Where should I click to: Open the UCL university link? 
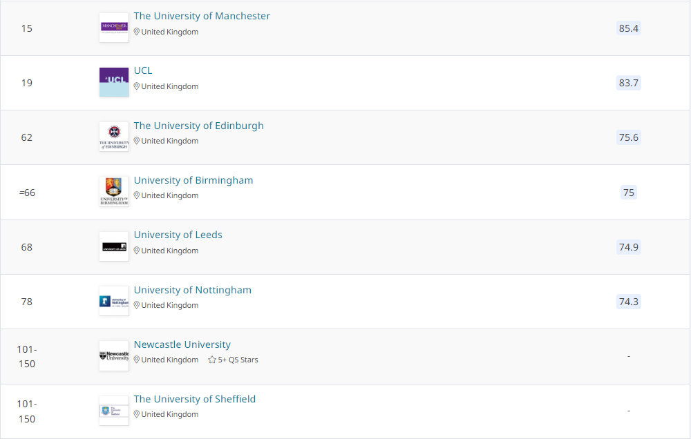click(x=143, y=70)
